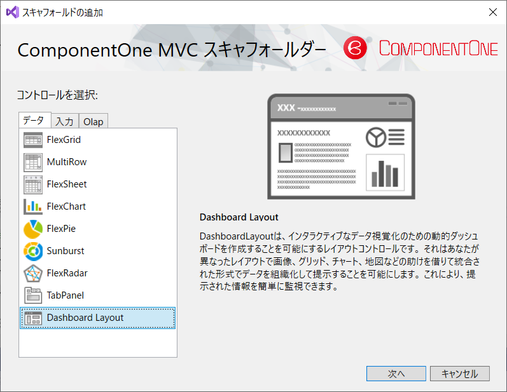Screen dimensions: 507x392
Task: Close the スキャフォールドの追加 dialog
Action: pyautogui.click(x=493, y=12)
